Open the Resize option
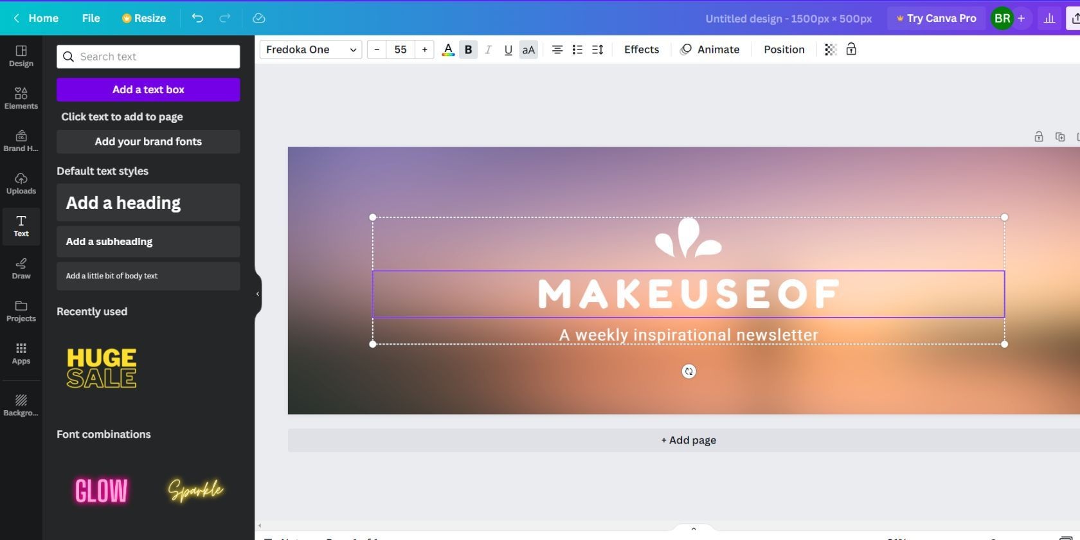 [144, 18]
